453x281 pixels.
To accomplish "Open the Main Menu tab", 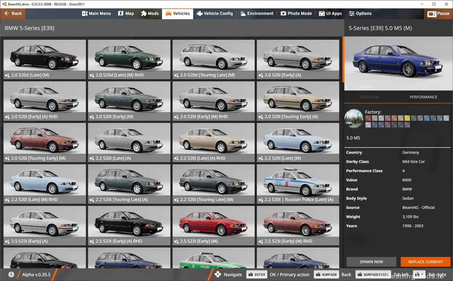I will [96, 14].
